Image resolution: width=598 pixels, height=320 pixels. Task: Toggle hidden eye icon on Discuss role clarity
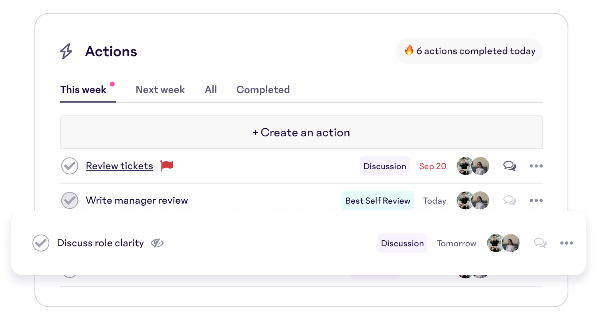click(x=157, y=243)
